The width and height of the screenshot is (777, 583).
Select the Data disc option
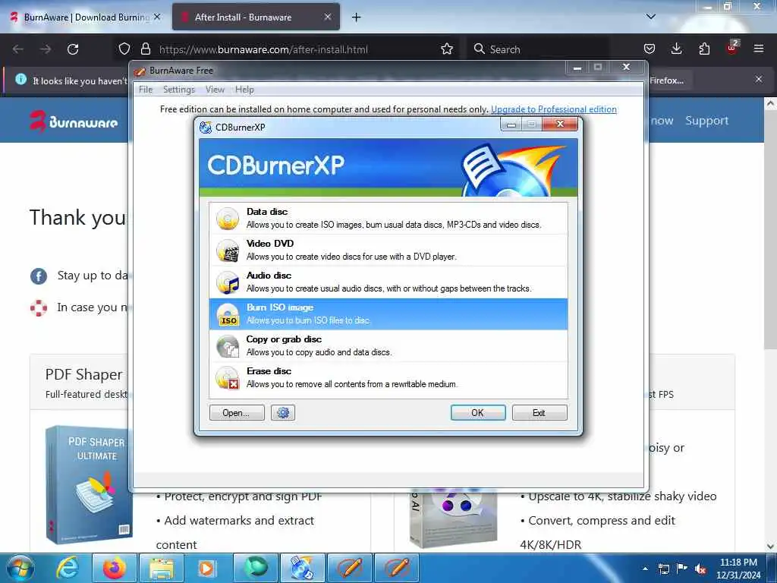(388, 218)
